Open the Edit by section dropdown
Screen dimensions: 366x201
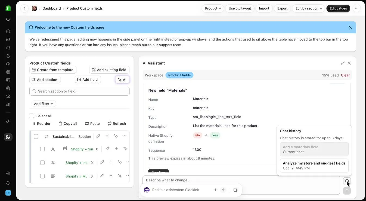coord(309,8)
